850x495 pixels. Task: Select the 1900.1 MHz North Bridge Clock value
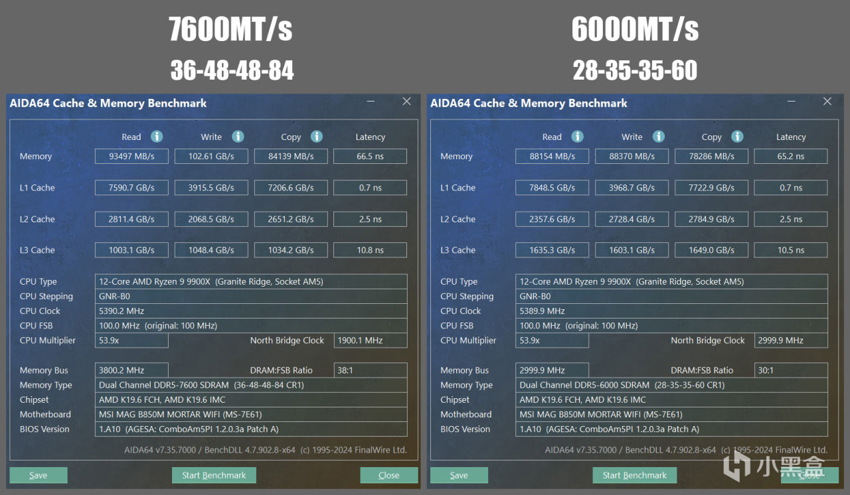[371, 340]
